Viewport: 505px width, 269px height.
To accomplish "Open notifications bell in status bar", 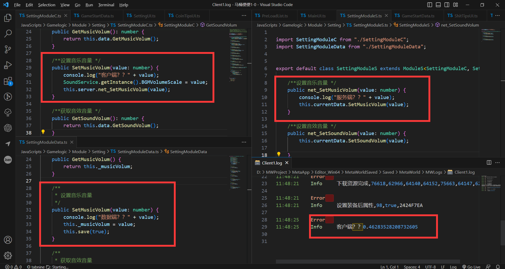I will tap(498, 267).
